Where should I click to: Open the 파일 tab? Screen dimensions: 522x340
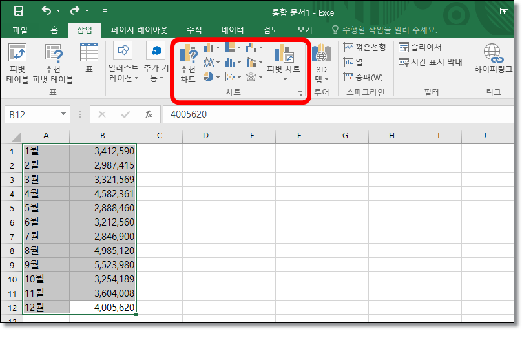coord(20,30)
